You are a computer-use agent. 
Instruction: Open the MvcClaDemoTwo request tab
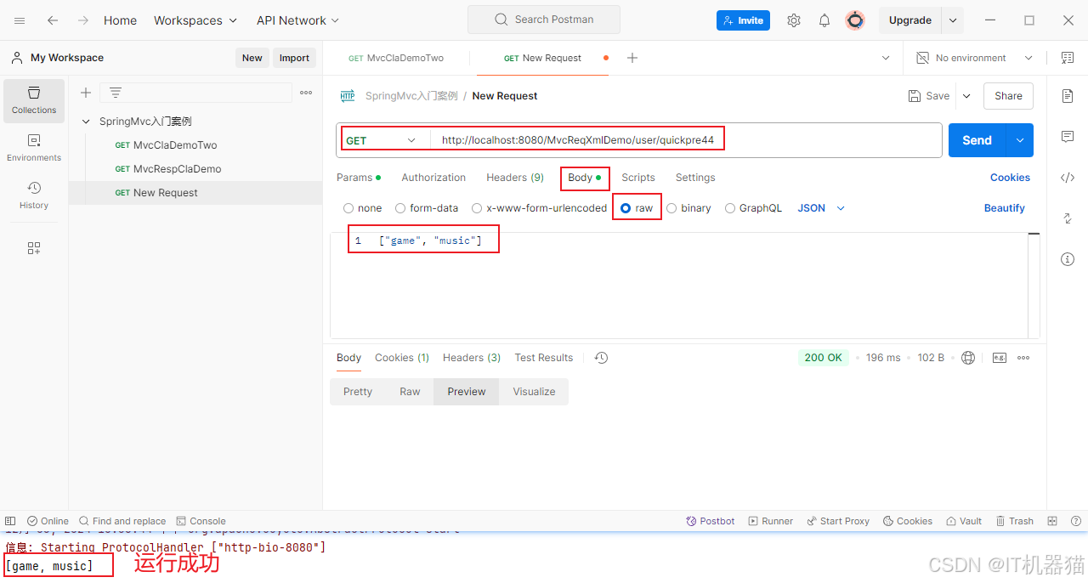[x=396, y=58]
